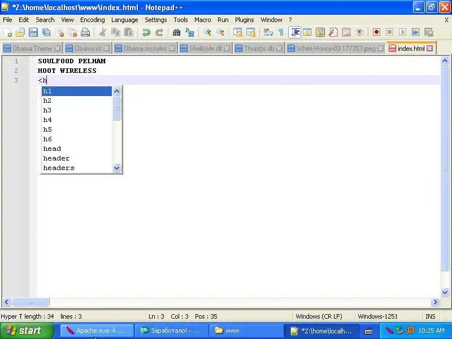Viewport: 452px width, 339px height.
Task: Pick header in the autocomplete list
Action: click(77, 158)
